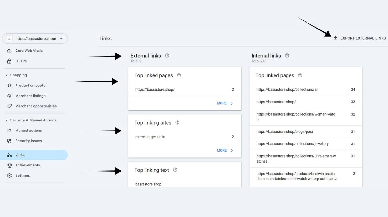Select the merchantgenius.io linking site row
The width and height of the screenshot is (388, 217).
[x=185, y=137]
